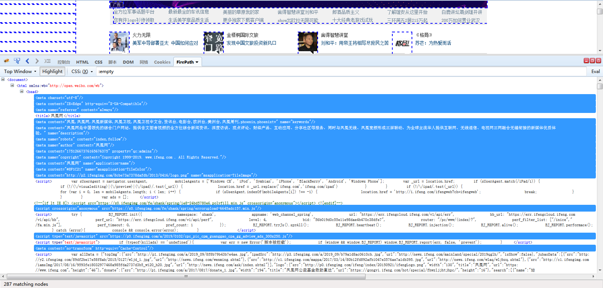
Task: Collapse the <html> node
Action: (x=12, y=85)
